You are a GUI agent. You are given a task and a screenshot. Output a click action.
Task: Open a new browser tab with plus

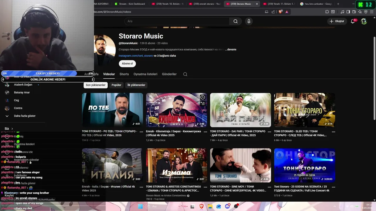[338, 4]
